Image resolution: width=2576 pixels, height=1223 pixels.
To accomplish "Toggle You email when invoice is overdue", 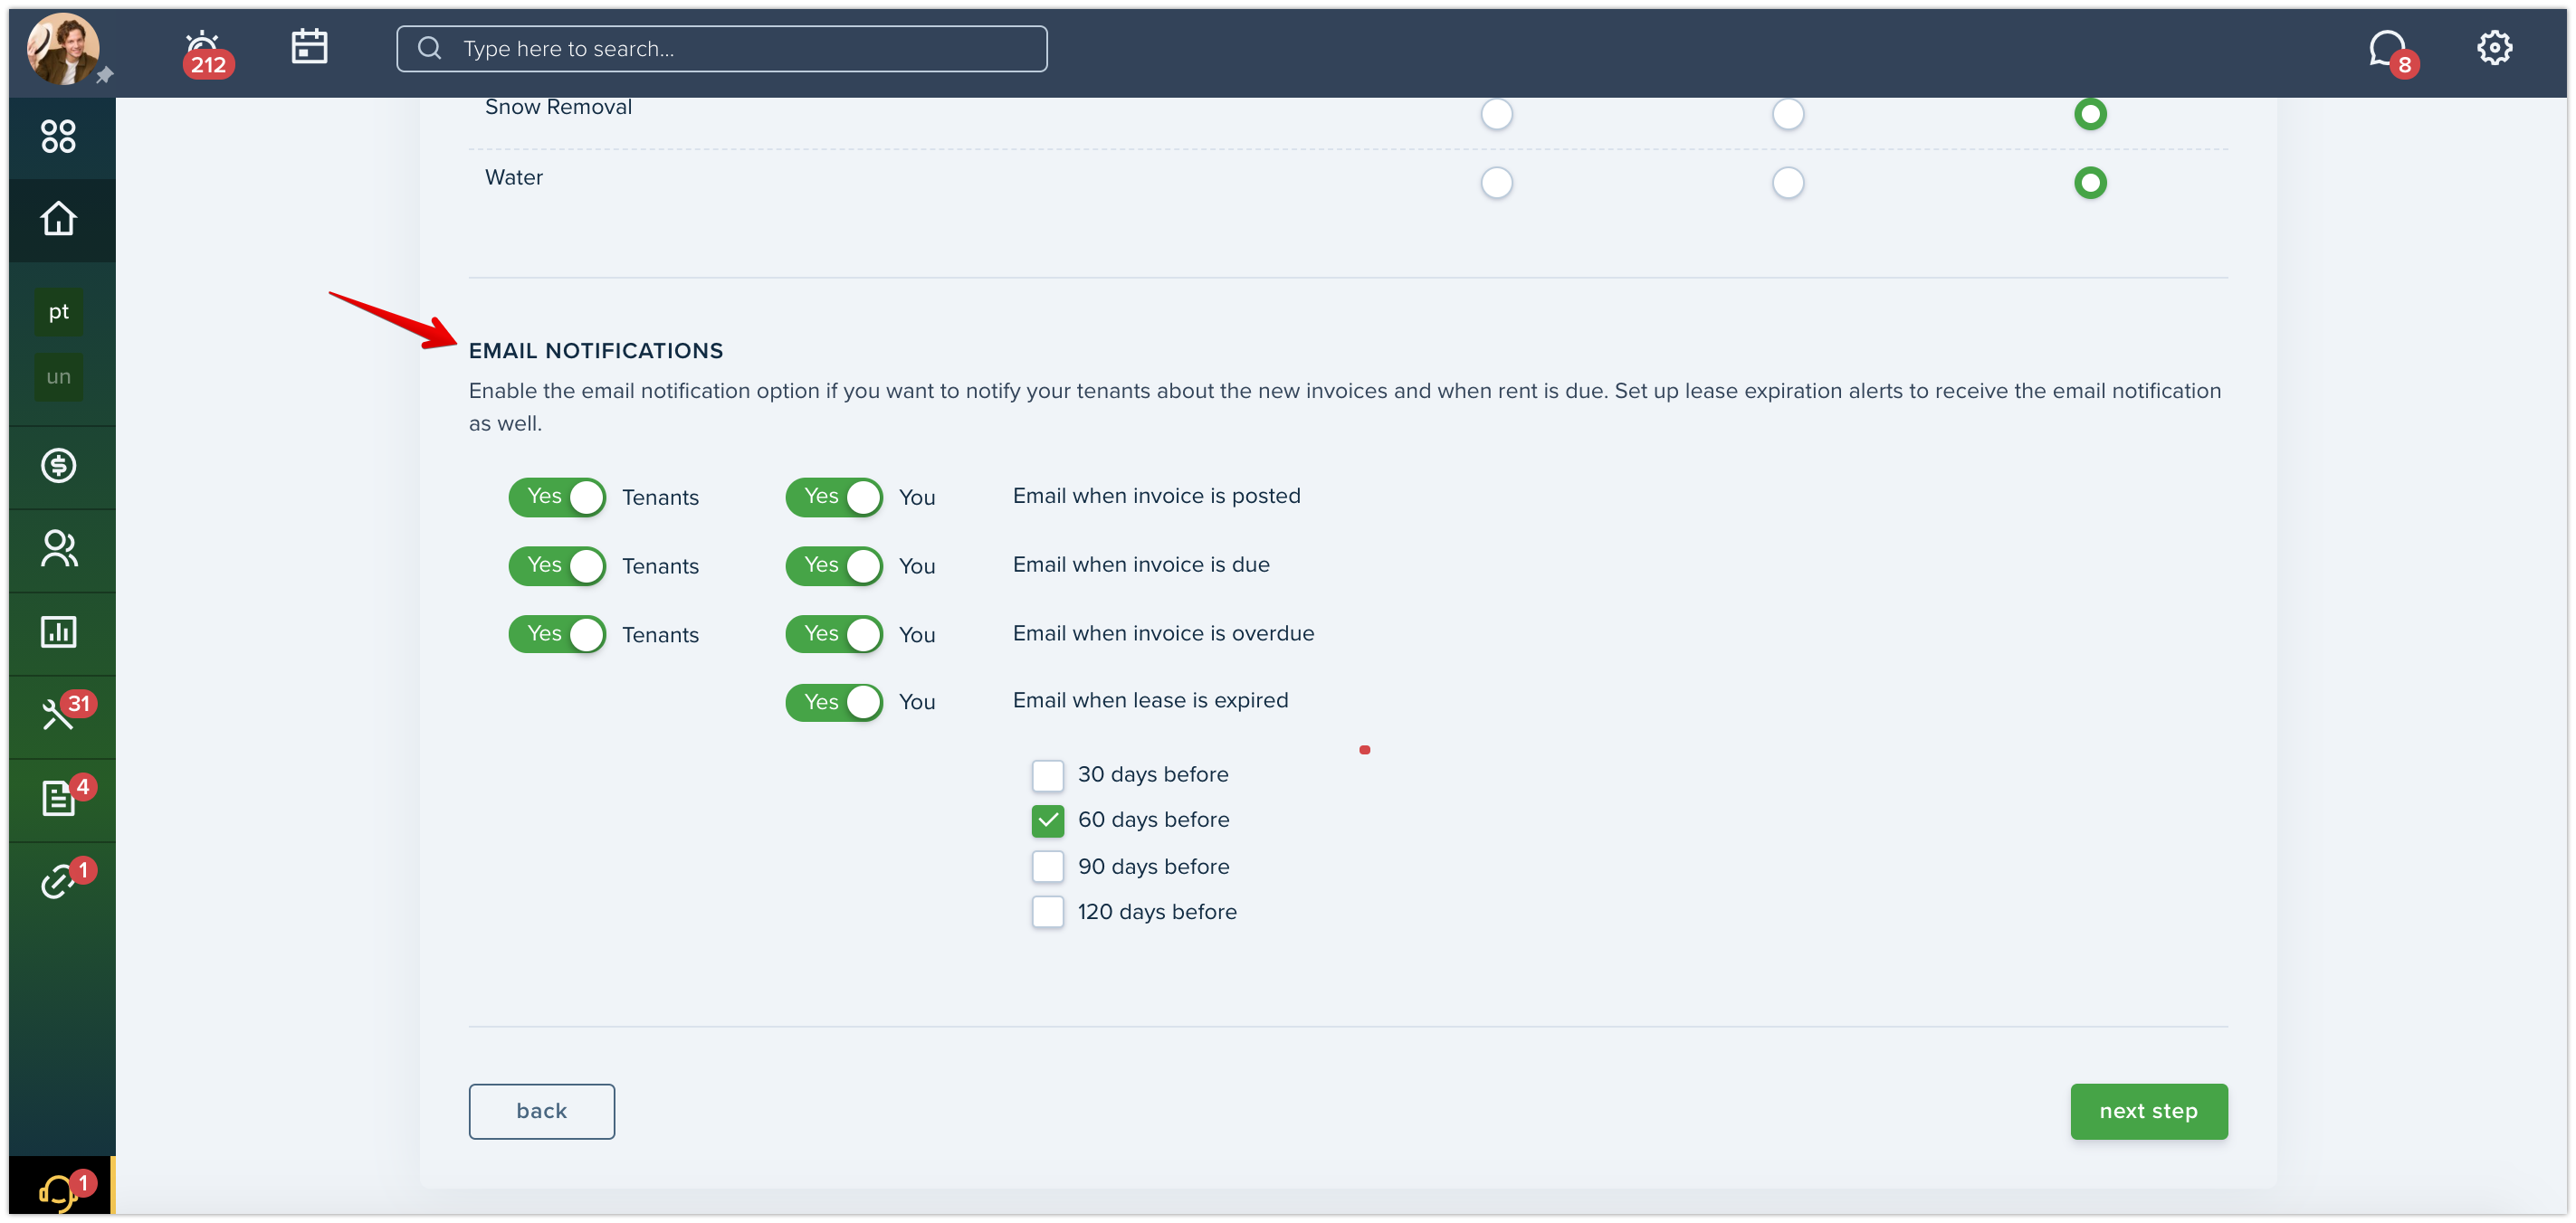I will (834, 633).
